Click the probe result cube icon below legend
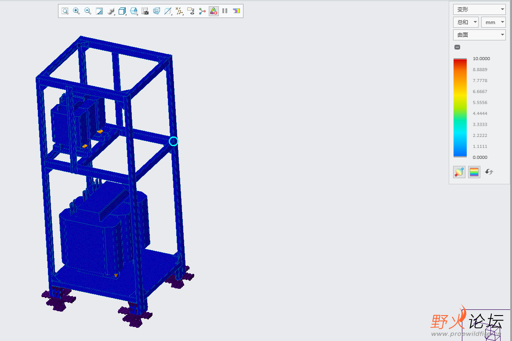Viewport: 512px width, 341px height. pos(459,172)
